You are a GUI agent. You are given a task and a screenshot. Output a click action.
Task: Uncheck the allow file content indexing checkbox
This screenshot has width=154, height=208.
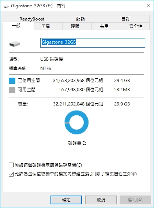click(x=11, y=174)
